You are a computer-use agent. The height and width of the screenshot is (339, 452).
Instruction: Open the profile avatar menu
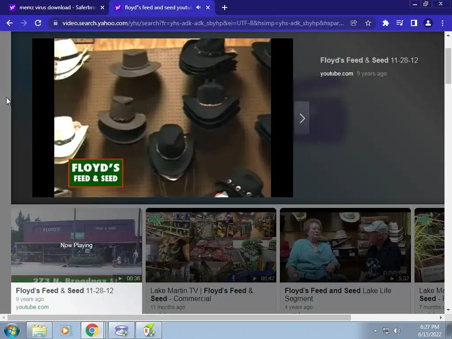coord(428,23)
